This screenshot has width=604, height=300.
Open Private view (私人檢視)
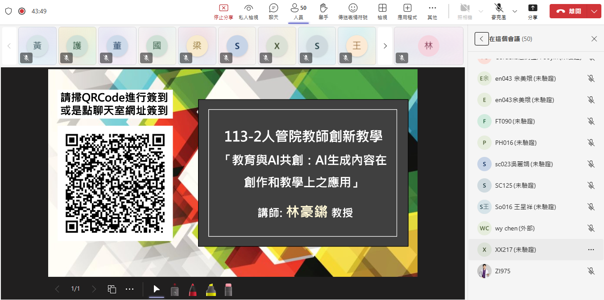click(248, 12)
